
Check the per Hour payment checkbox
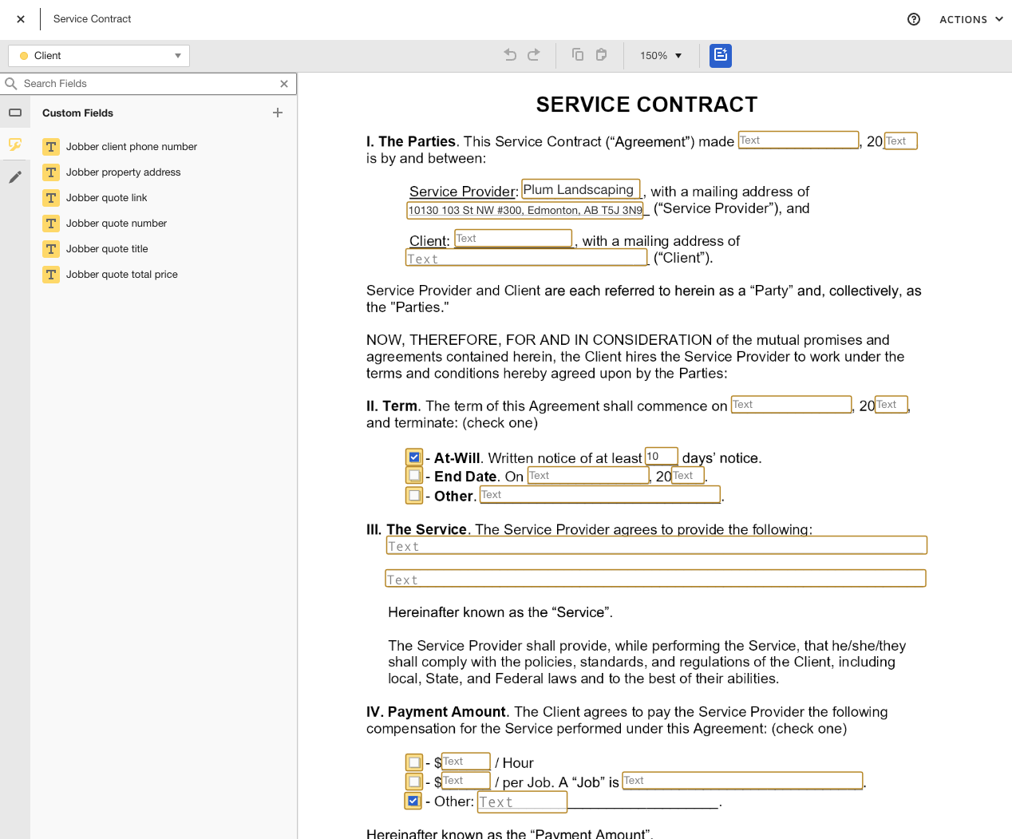point(413,762)
